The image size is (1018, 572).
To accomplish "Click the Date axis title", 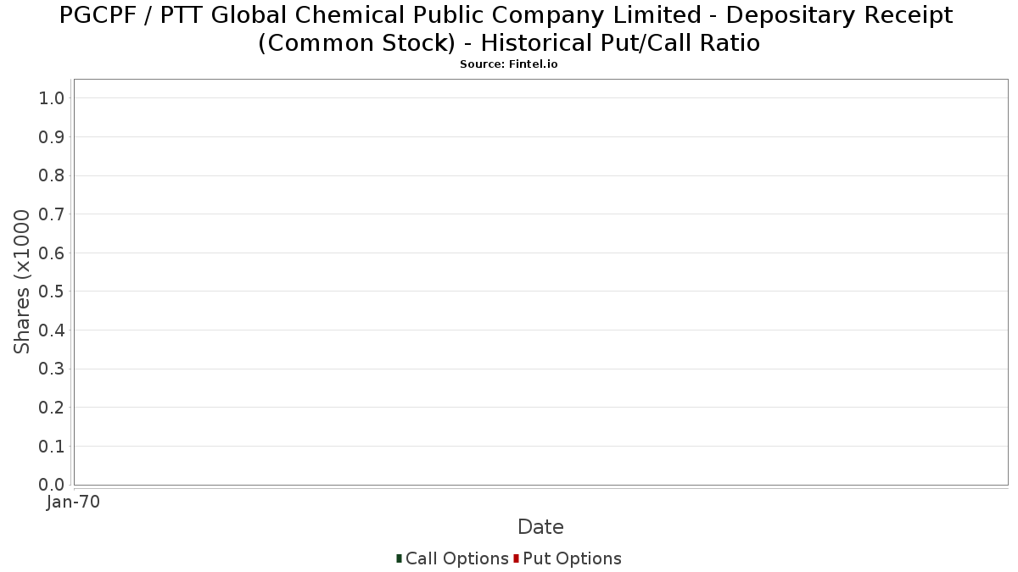I will (x=540, y=527).
